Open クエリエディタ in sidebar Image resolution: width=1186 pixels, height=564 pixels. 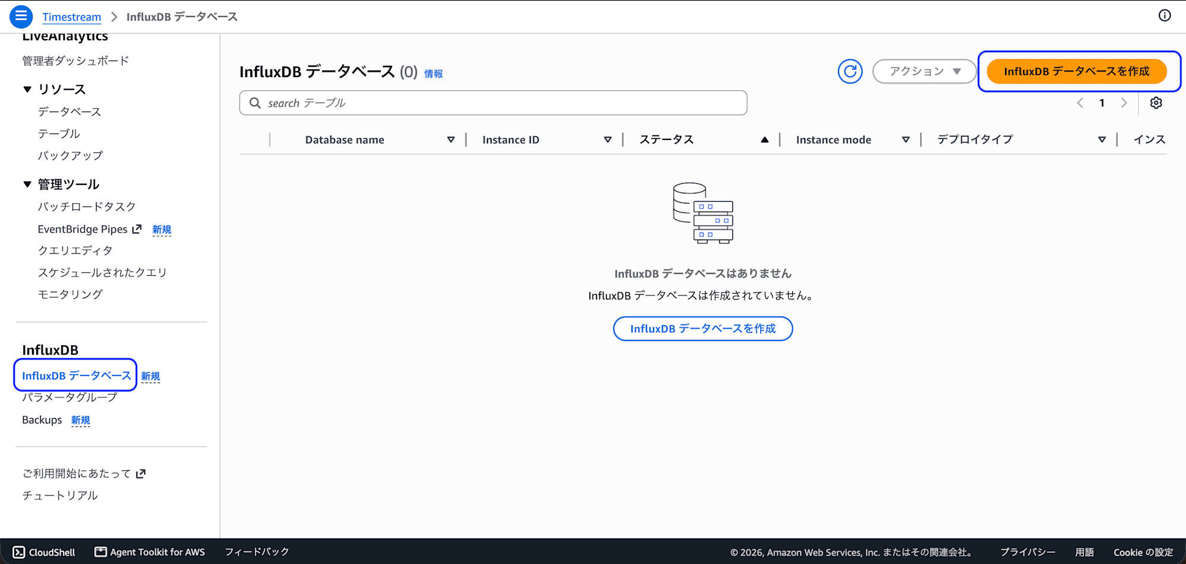tap(75, 251)
